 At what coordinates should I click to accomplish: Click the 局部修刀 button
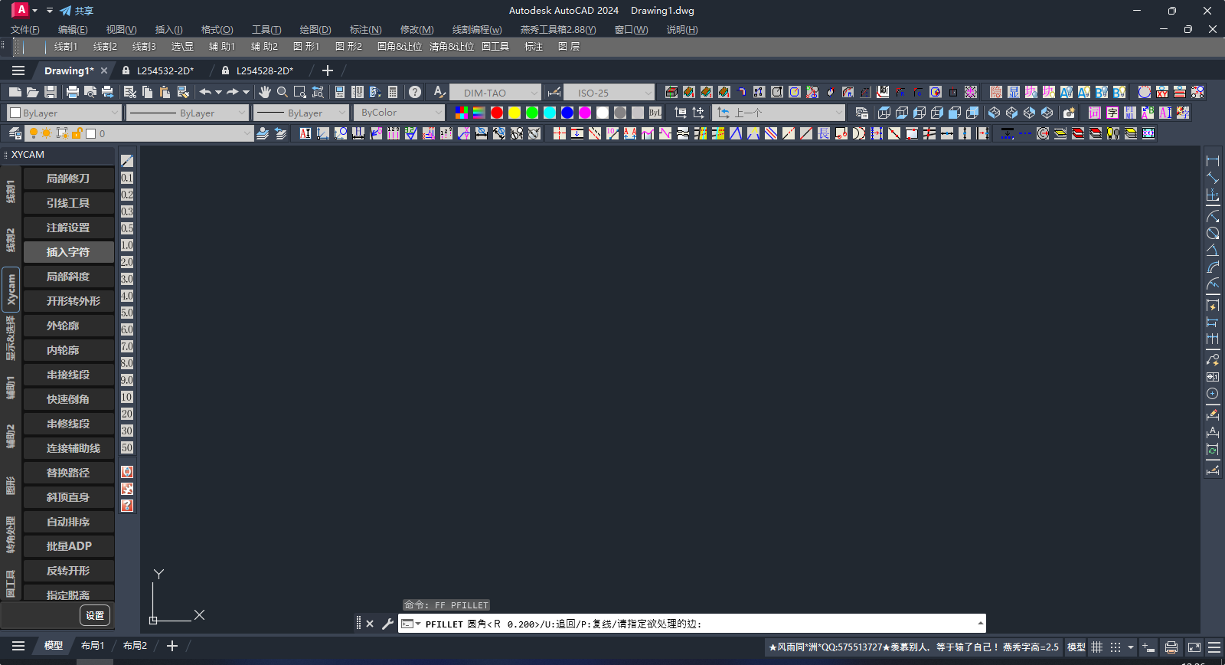coord(68,179)
